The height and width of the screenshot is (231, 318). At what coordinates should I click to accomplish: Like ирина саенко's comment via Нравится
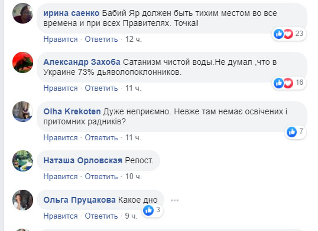[60, 39]
